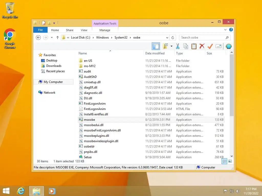The height and width of the screenshot is (196, 262).
Task: Click the Forward navigation arrow
Action: [46, 38]
